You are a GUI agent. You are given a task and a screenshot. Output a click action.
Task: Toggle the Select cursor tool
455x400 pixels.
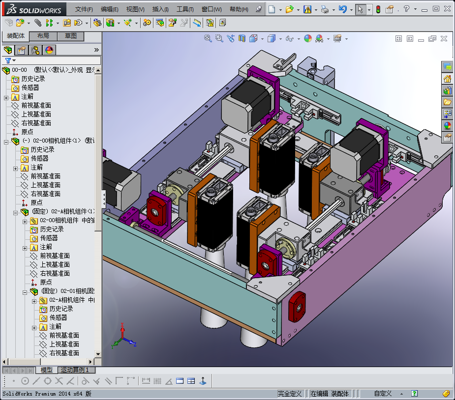360,9
